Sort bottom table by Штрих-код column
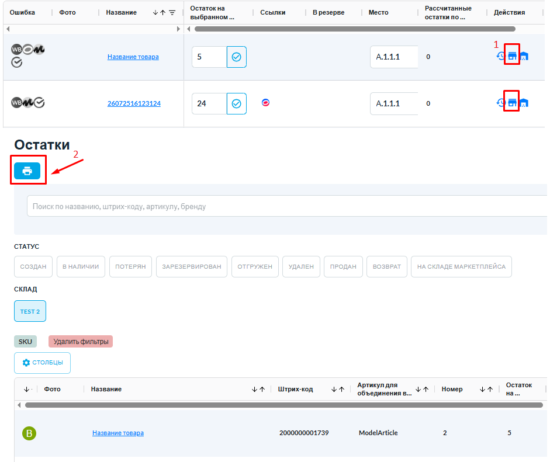Screen dimensions: 550x462 point(338,389)
